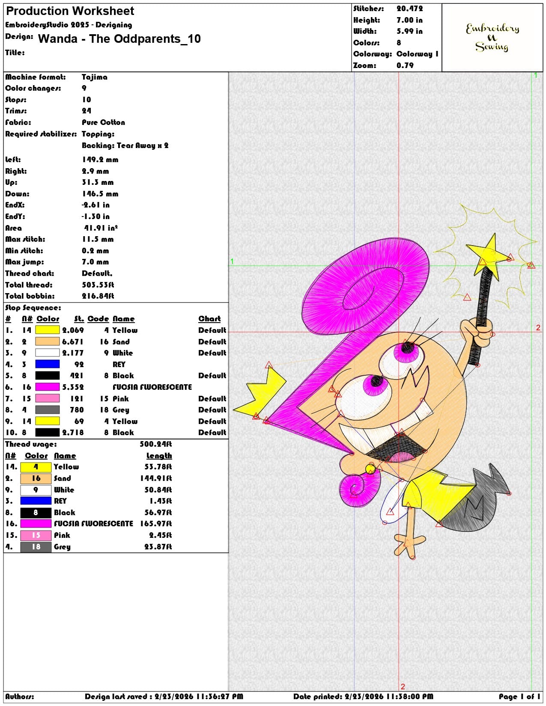Click the Area value '41.91 in²'
The width and height of the screenshot is (546, 706).
pos(101,228)
